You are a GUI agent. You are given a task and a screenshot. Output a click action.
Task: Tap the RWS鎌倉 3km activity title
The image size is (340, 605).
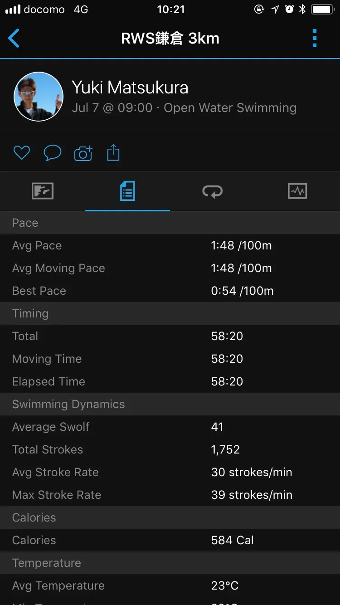(170, 39)
